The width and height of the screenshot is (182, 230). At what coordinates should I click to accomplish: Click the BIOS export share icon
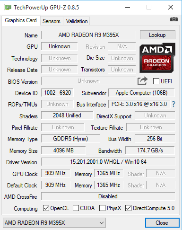(142, 81)
